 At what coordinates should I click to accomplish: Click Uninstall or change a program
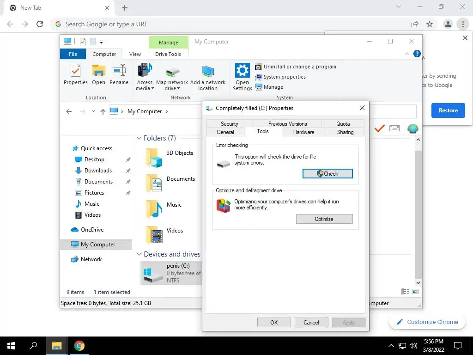click(x=296, y=67)
